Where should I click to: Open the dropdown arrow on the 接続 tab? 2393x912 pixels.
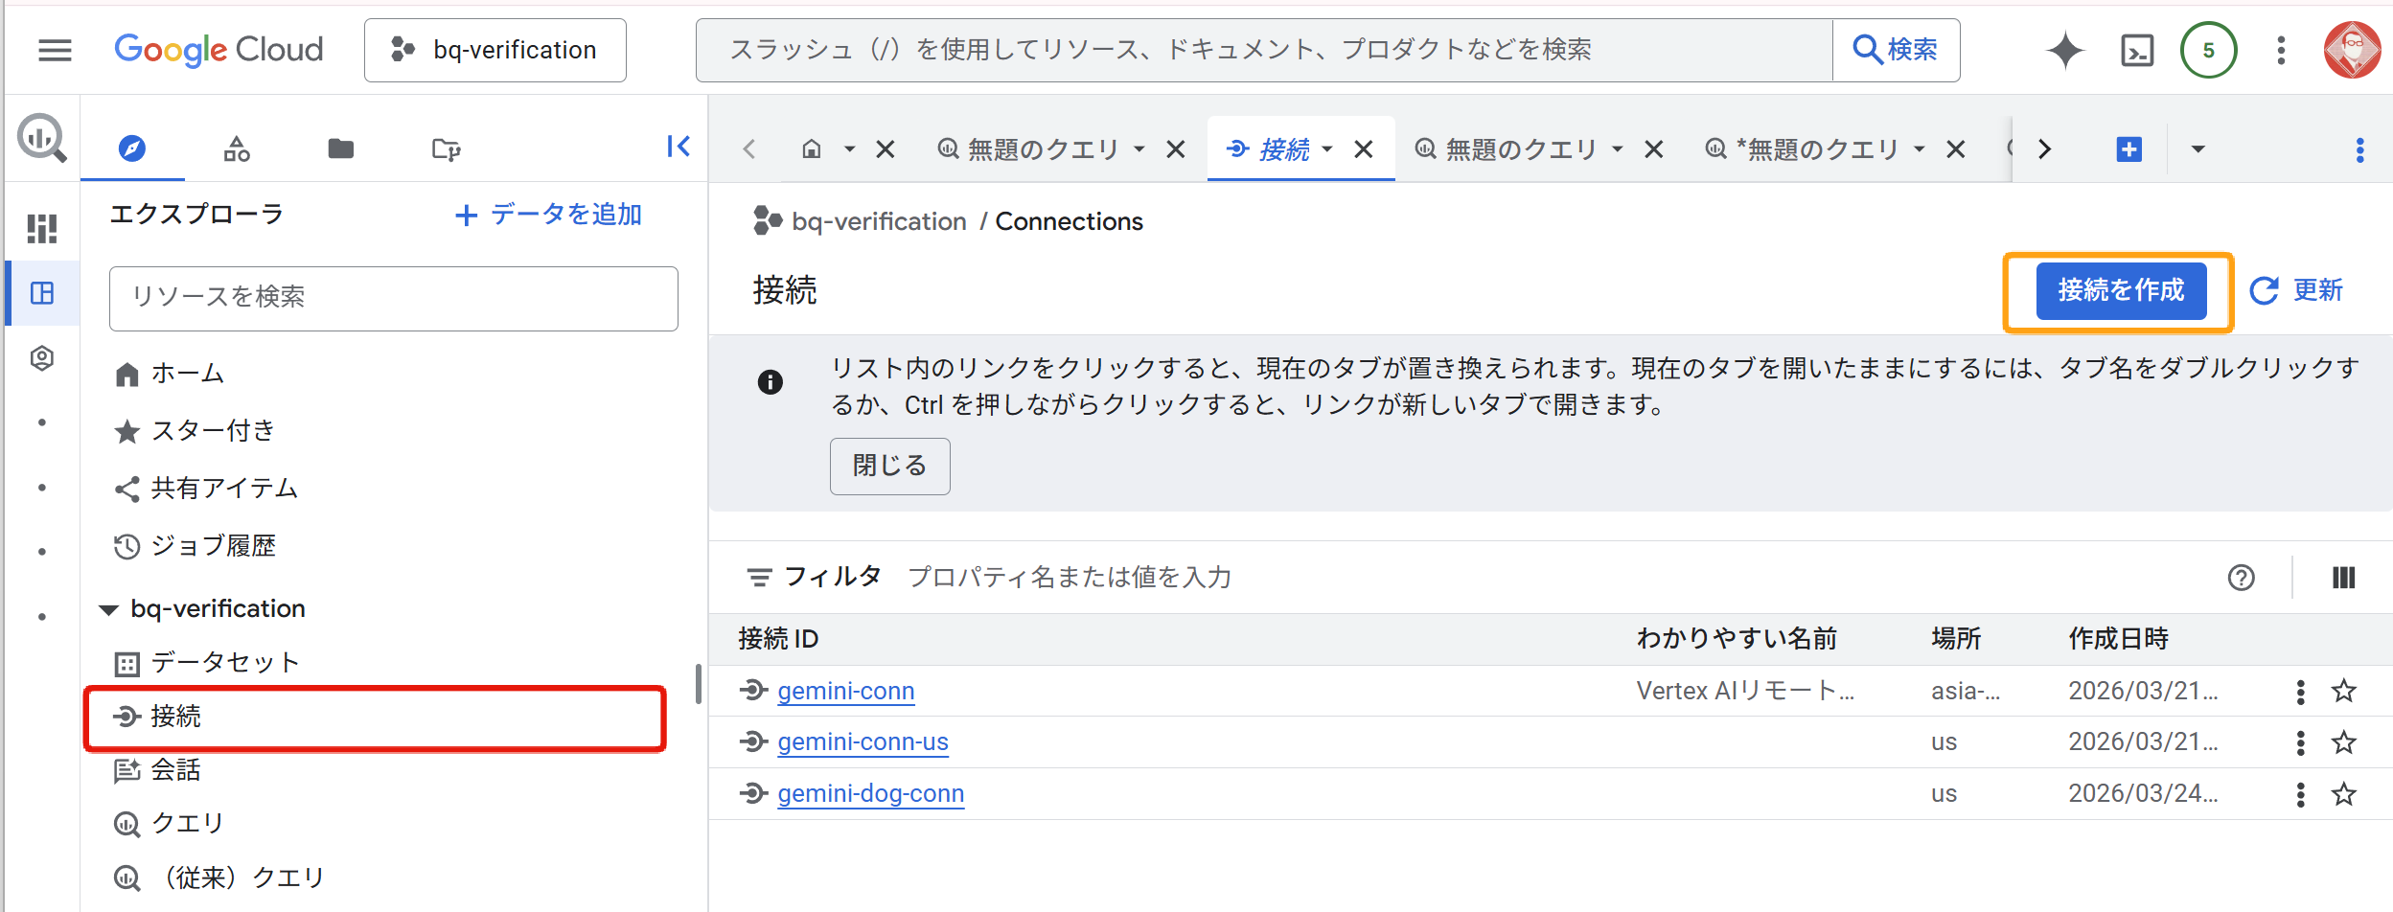[1327, 149]
